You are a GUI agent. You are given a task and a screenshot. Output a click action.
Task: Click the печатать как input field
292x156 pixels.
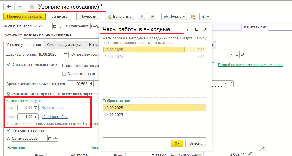point(280,27)
